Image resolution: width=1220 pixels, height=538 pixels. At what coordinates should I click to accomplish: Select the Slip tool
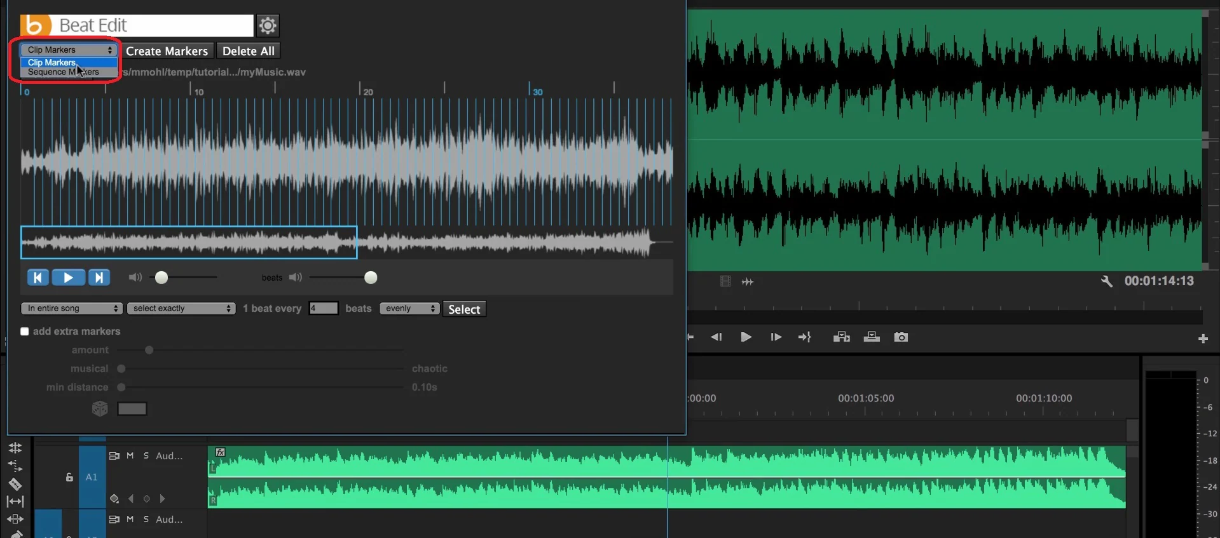point(15,502)
